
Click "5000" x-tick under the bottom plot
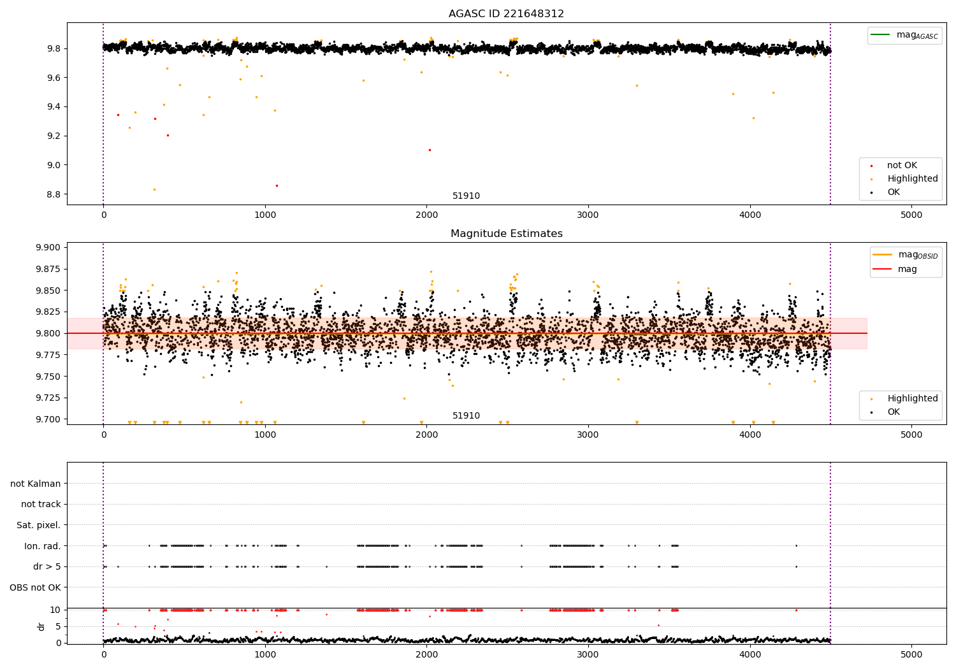click(911, 654)
